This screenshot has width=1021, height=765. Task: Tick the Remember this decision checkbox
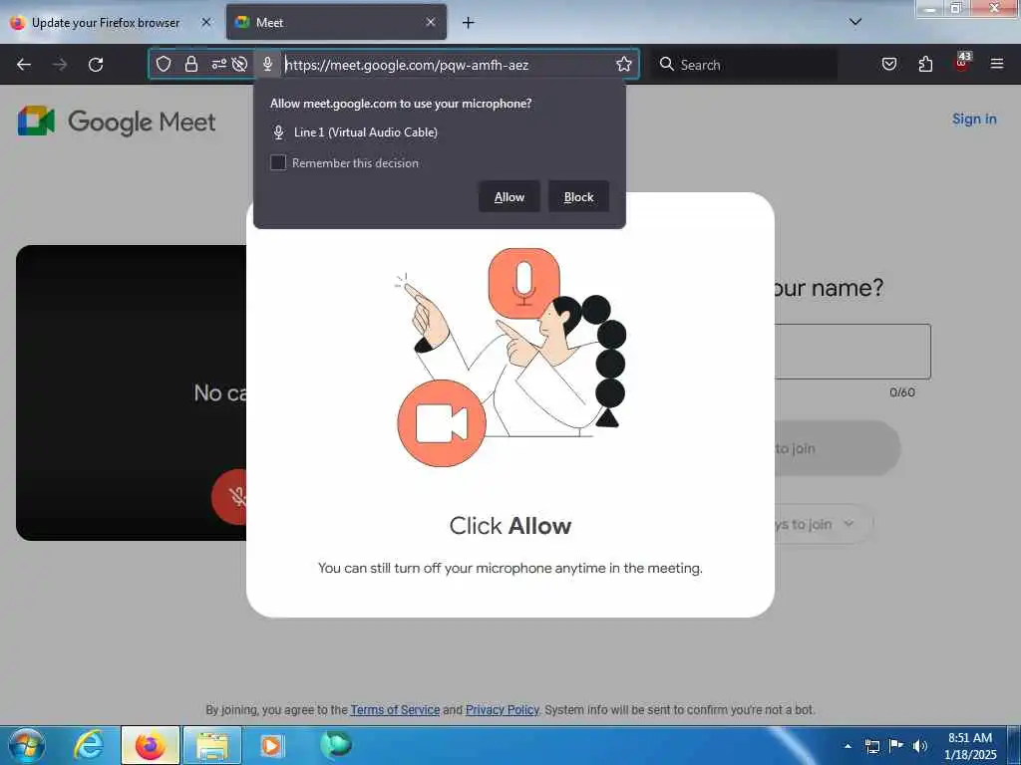pos(278,162)
